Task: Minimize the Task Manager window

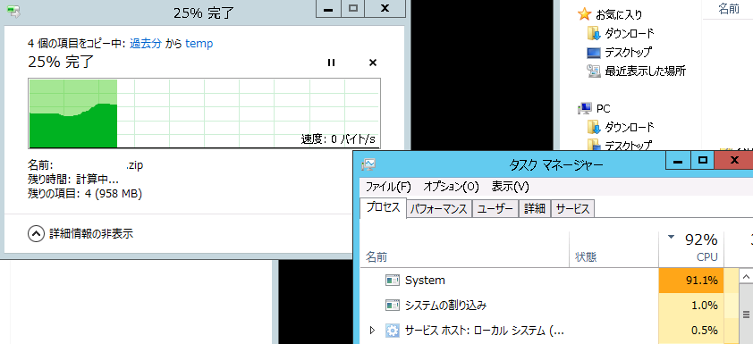Action: [x=678, y=160]
